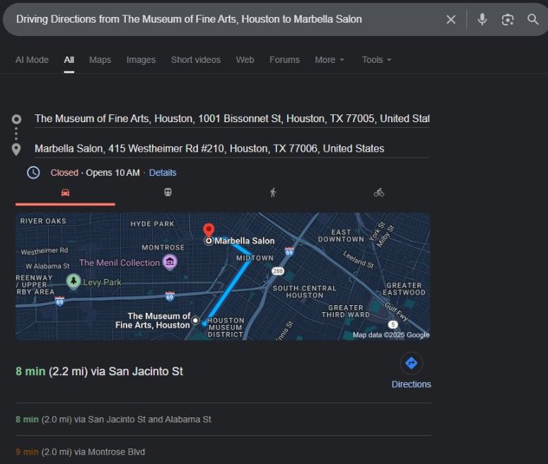Click the Marbella Salon label on map
The image size is (548, 464).
(x=244, y=241)
